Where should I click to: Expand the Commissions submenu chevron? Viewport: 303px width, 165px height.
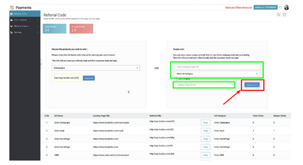[38, 20]
